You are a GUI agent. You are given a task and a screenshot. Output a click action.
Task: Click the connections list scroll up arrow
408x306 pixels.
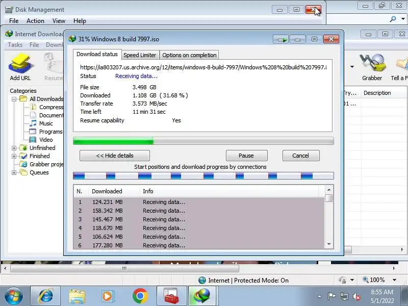(x=329, y=190)
